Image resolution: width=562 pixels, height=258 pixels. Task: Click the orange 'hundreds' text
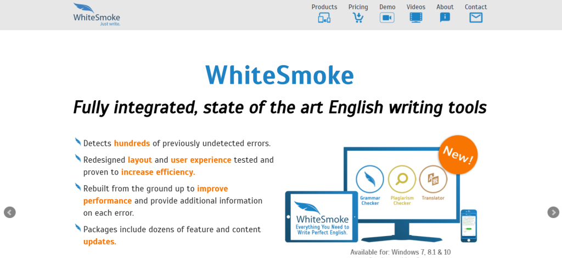click(x=132, y=144)
